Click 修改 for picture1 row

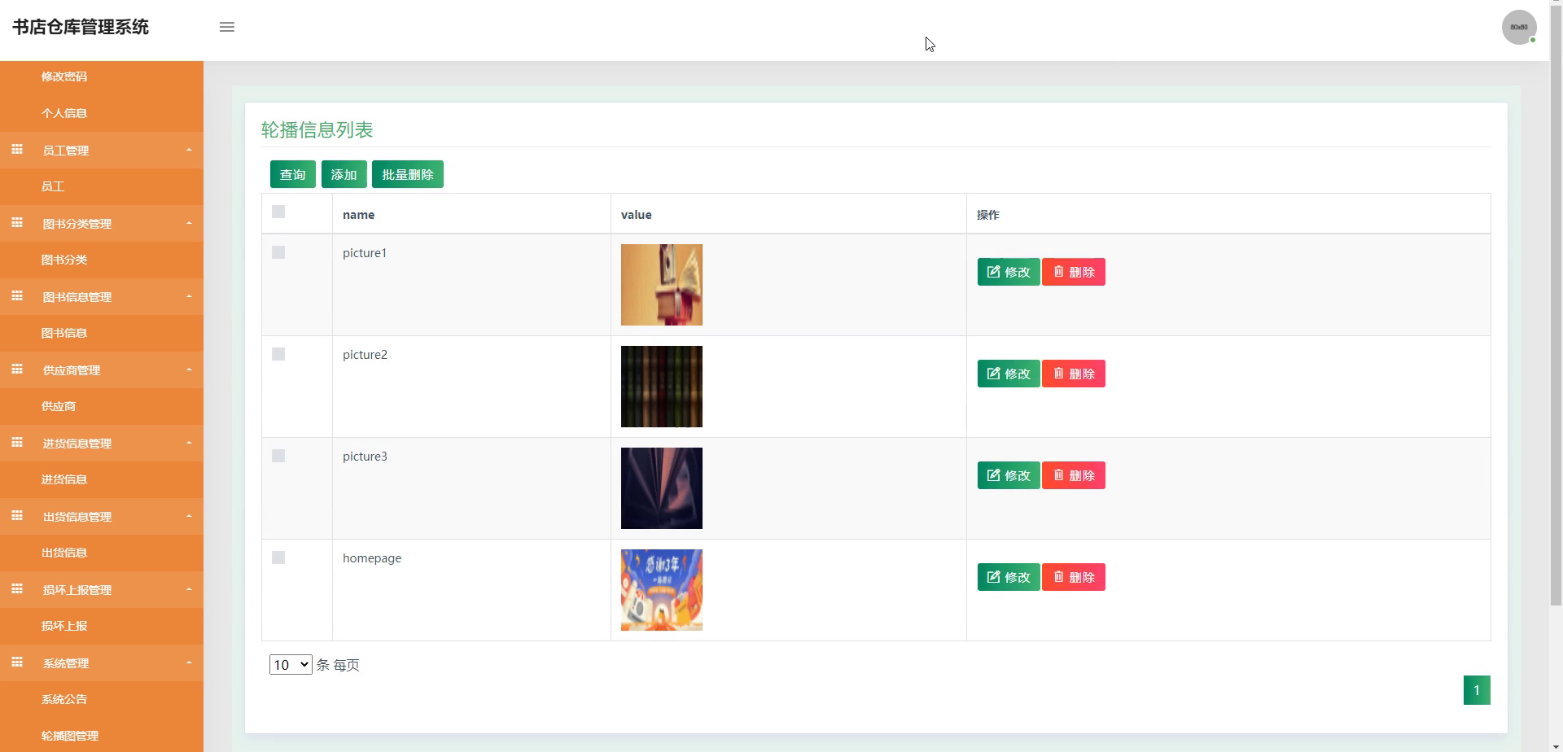pos(1009,272)
